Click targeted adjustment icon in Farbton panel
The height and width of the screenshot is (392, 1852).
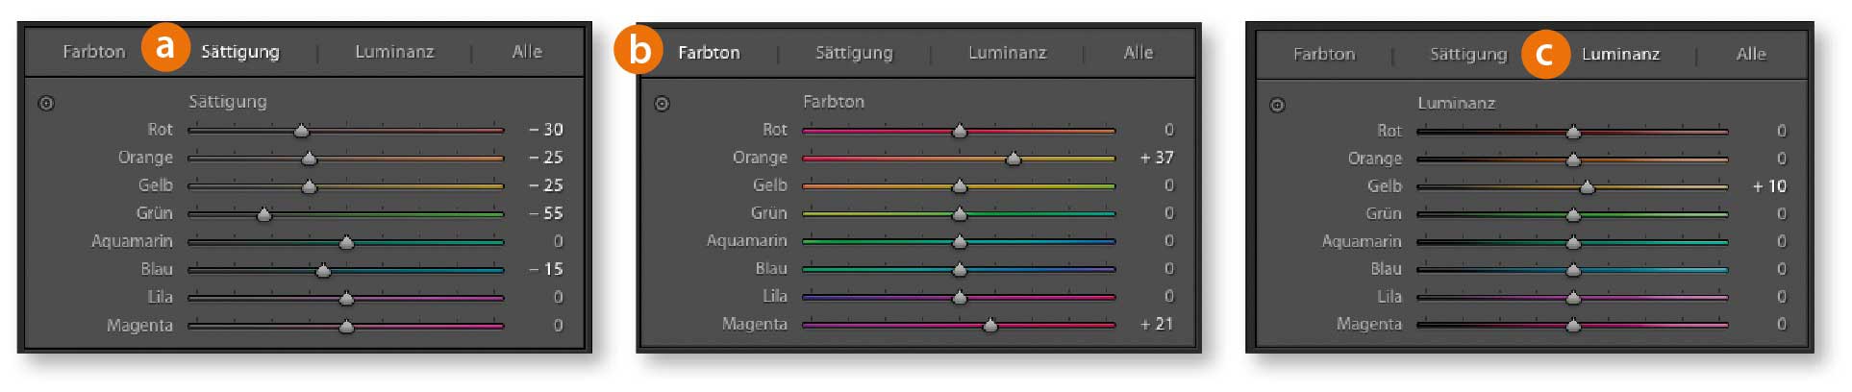coord(662,104)
